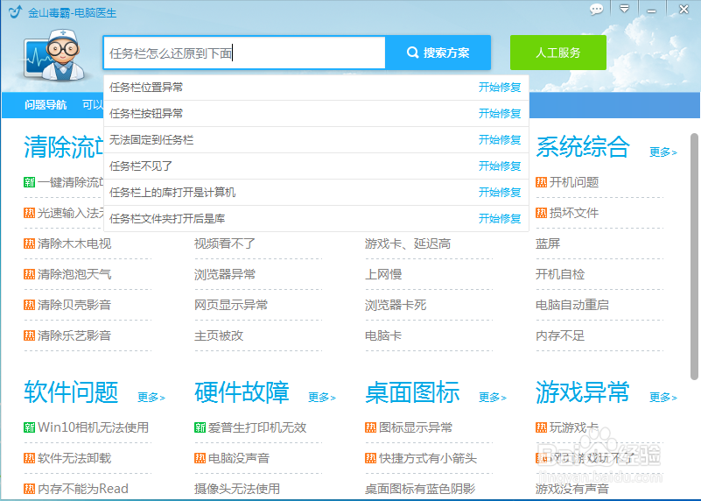Image resolution: width=701 pixels, height=501 pixels.
Task: Click hot badge next to 清除贝壳影音
Action: tap(30, 305)
